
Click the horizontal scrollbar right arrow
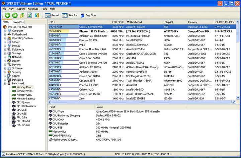point(234,101)
